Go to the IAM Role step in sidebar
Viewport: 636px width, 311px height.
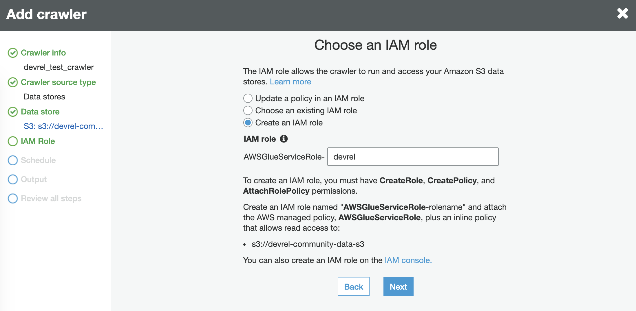[38, 141]
